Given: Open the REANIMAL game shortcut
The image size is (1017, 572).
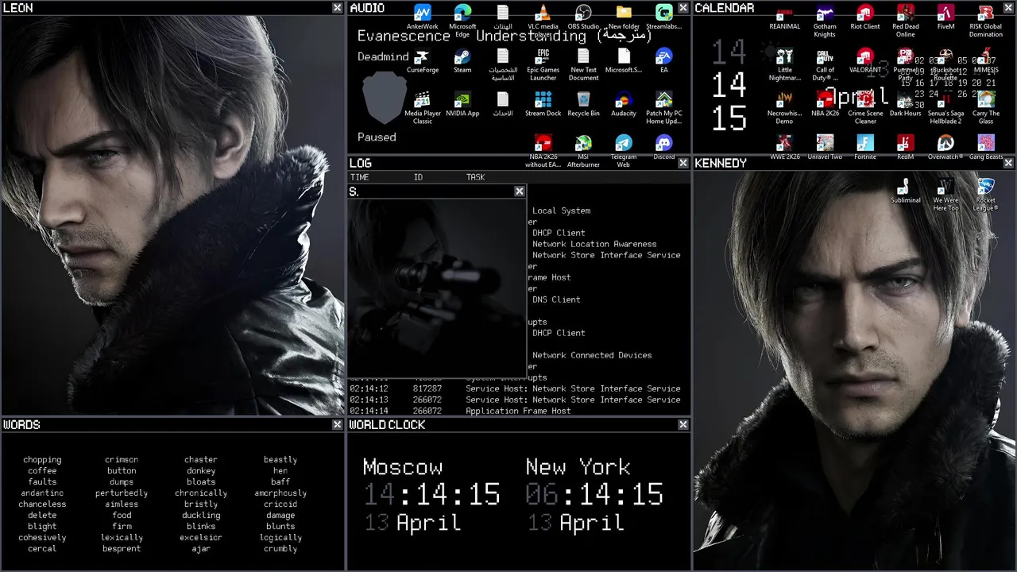Looking at the screenshot, I should pyautogui.click(x=784, y=18).
